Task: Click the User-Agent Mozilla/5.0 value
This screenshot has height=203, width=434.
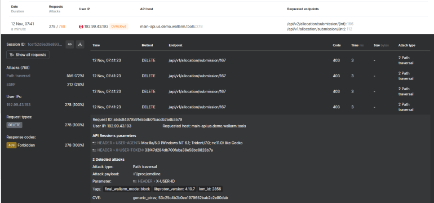Action: tap(192, 143)
